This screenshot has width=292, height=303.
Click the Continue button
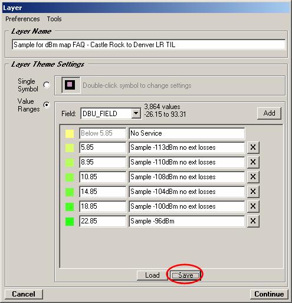tap(269, 294)
